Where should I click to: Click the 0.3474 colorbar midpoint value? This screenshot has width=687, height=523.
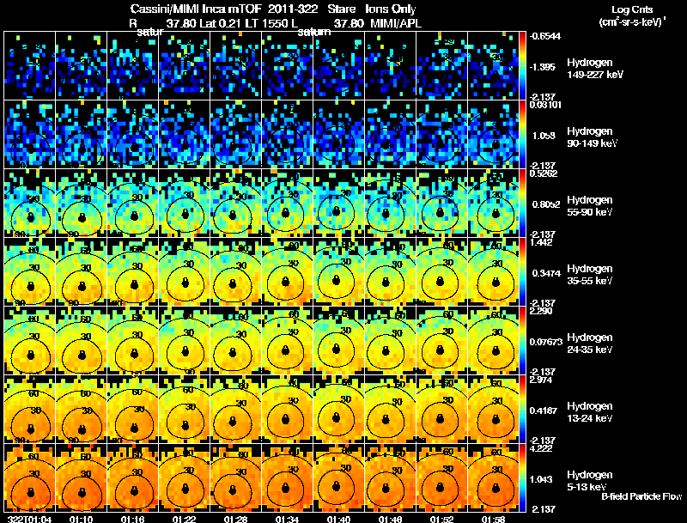[x=546, y=273]
